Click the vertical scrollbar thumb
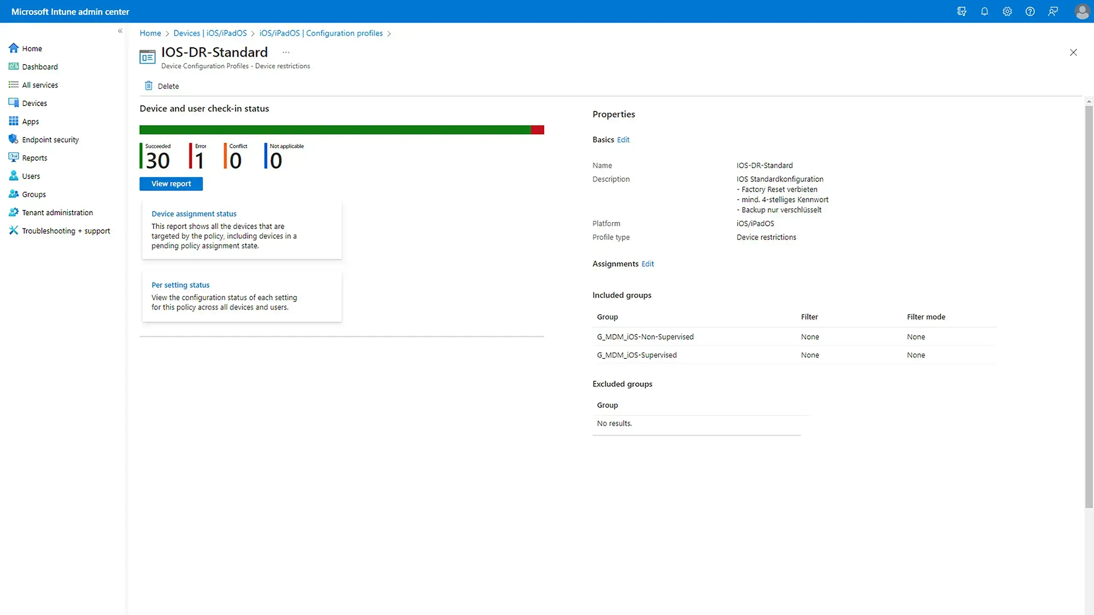Viewport: 1094px width, 615px height. (x=1089, y=307)
